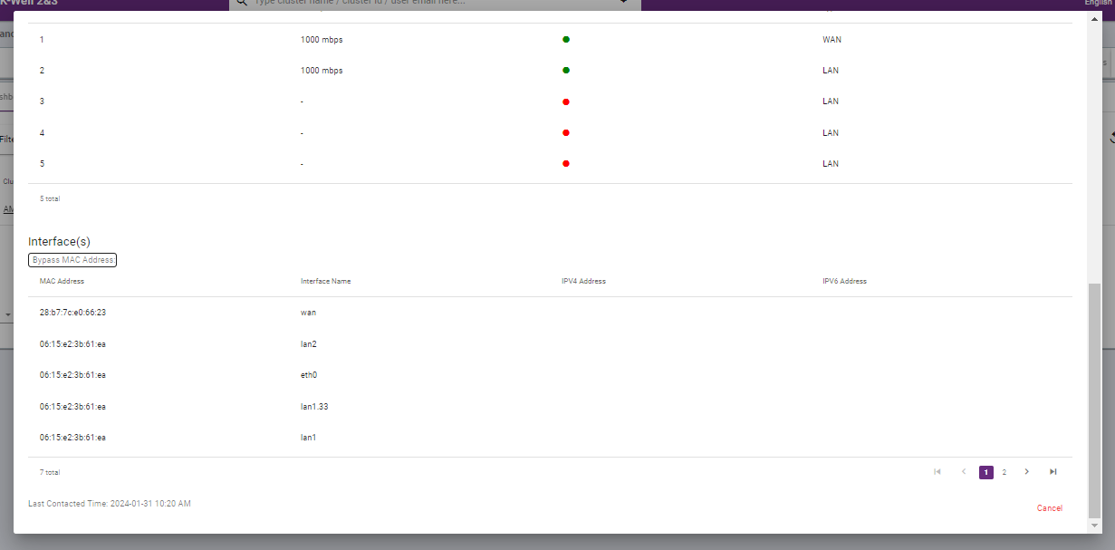Click green status dot for port 1
This screenshot has width=1115, height=550.
(x=566, y=39)
